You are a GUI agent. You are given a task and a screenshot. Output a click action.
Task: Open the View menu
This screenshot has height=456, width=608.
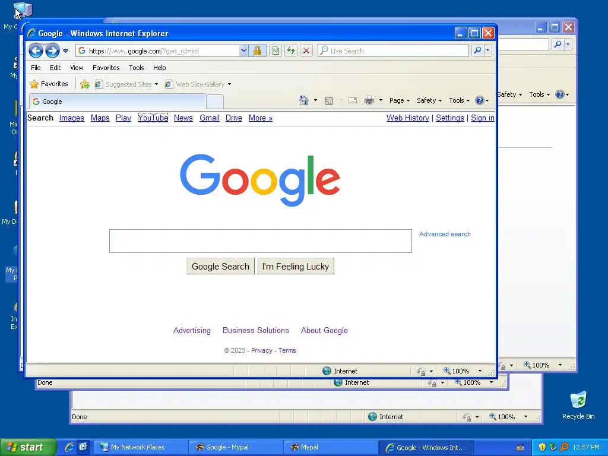click(x=77, y=68)
